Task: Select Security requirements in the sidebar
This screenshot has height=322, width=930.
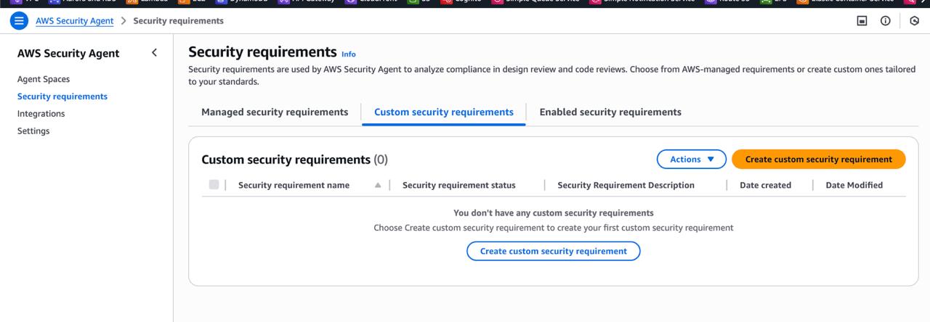Action: tap(62, 96)
